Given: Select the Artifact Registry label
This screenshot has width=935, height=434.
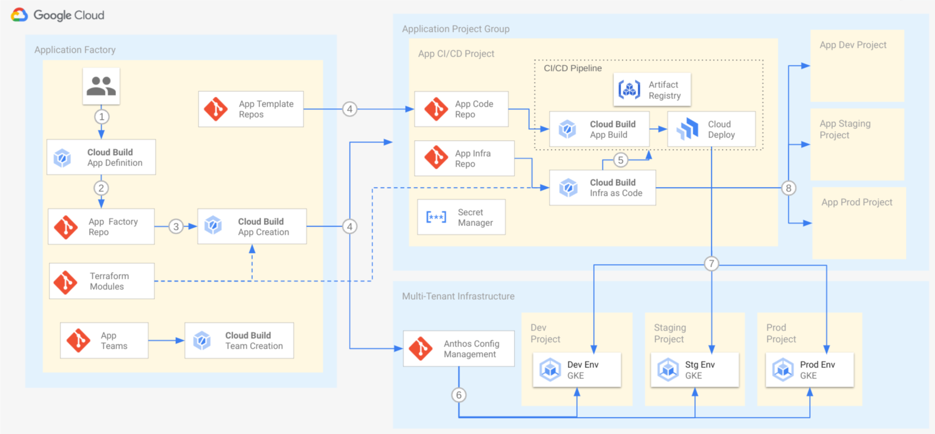Looking at the screenshot, I should click(665, 90).
